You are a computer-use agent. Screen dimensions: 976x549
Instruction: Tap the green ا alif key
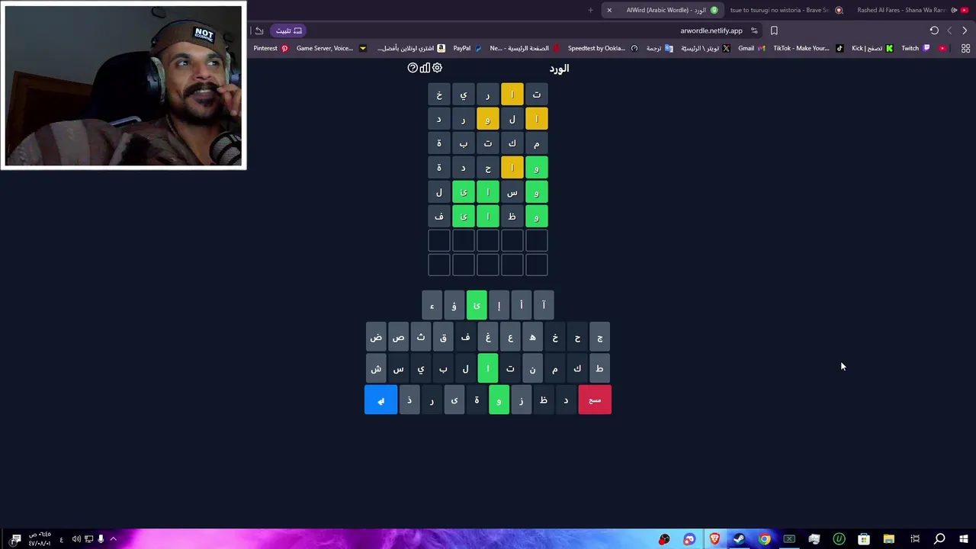[x=488, y=368]
